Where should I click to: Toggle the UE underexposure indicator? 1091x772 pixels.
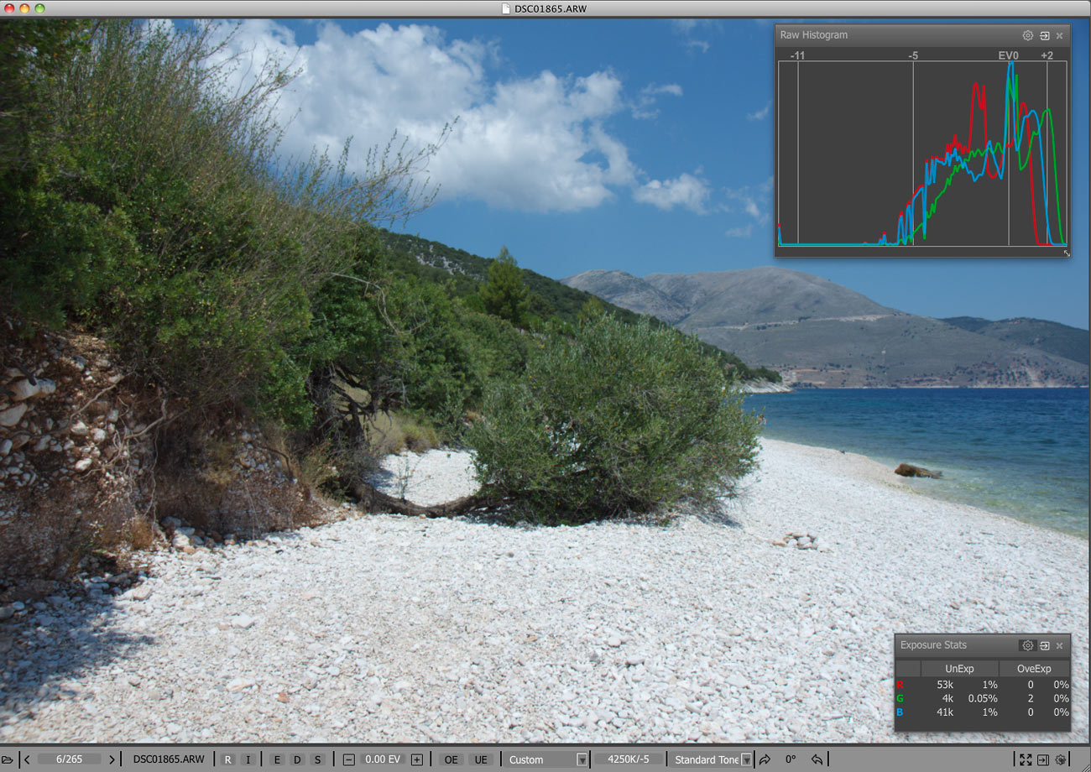pyautogui.click(x=480, y=759)
